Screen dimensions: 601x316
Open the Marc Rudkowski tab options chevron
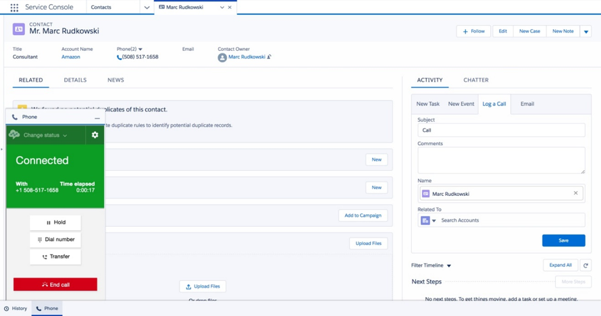(x=222, y=7)
